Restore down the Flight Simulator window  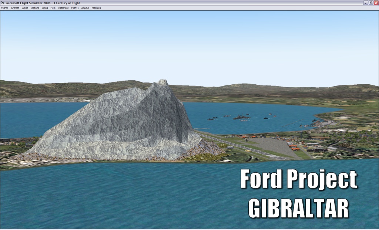(371, 3)
